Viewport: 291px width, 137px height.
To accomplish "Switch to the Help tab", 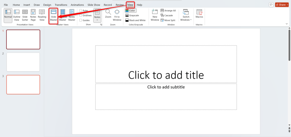I will point(140,5).
